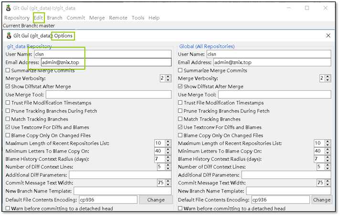Open the Merge menu
Image resolution: width=340 pixels, height=216 pixels.
coord(97,18)
